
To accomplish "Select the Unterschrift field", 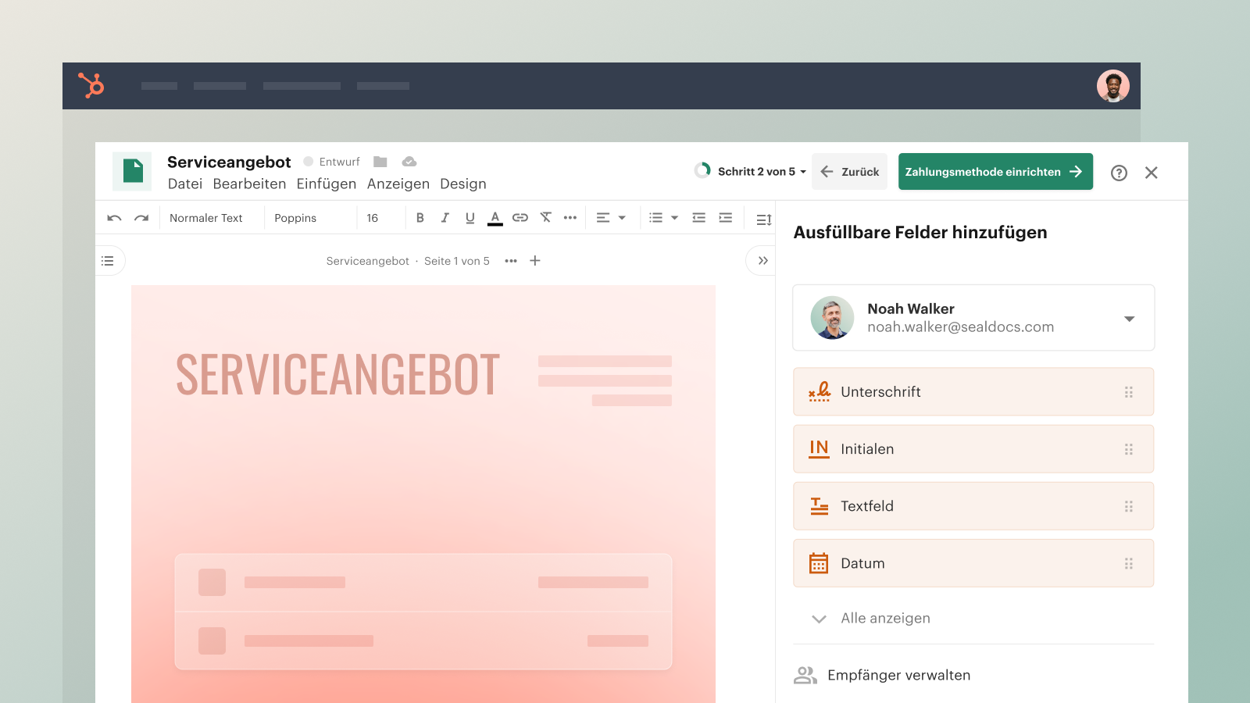I will [973, 392].
